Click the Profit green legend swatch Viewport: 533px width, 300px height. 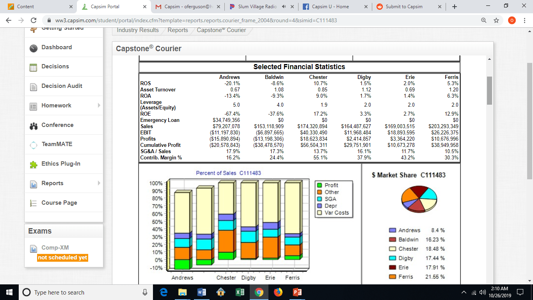coord(319,185)
